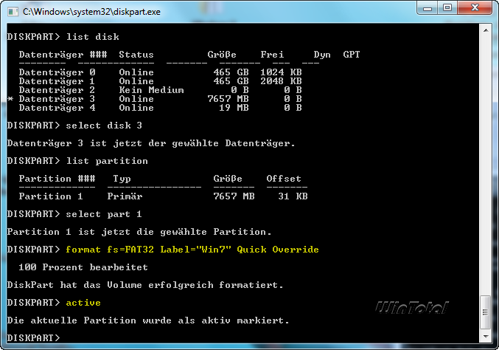Viewport: 499px width, 350px height.
Task: Click the yellow 'active' command
Action: [x=83, y=303]
